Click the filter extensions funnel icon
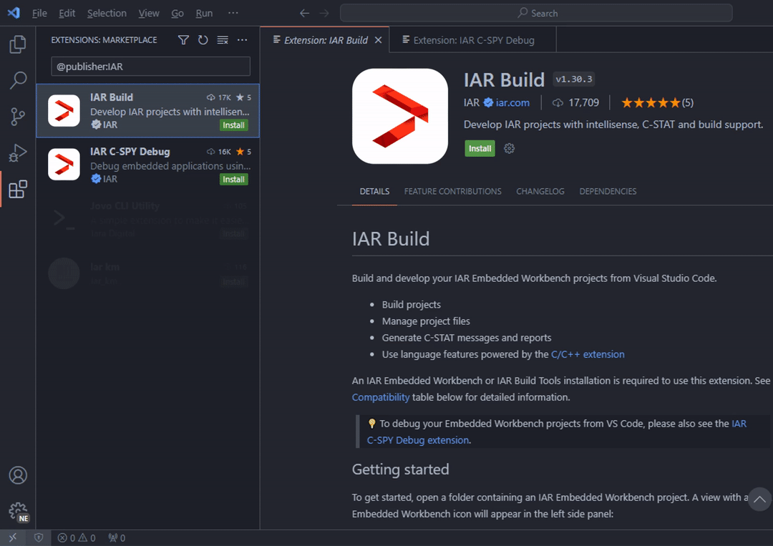 pyautogui.click(x=183, y=40)
